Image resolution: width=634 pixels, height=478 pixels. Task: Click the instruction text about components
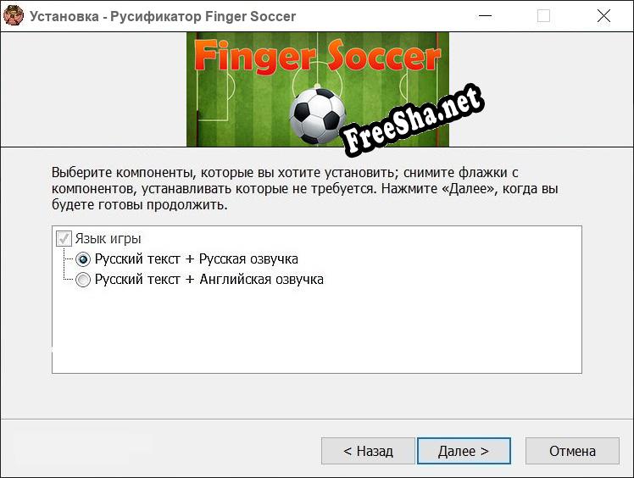(305, 188)
